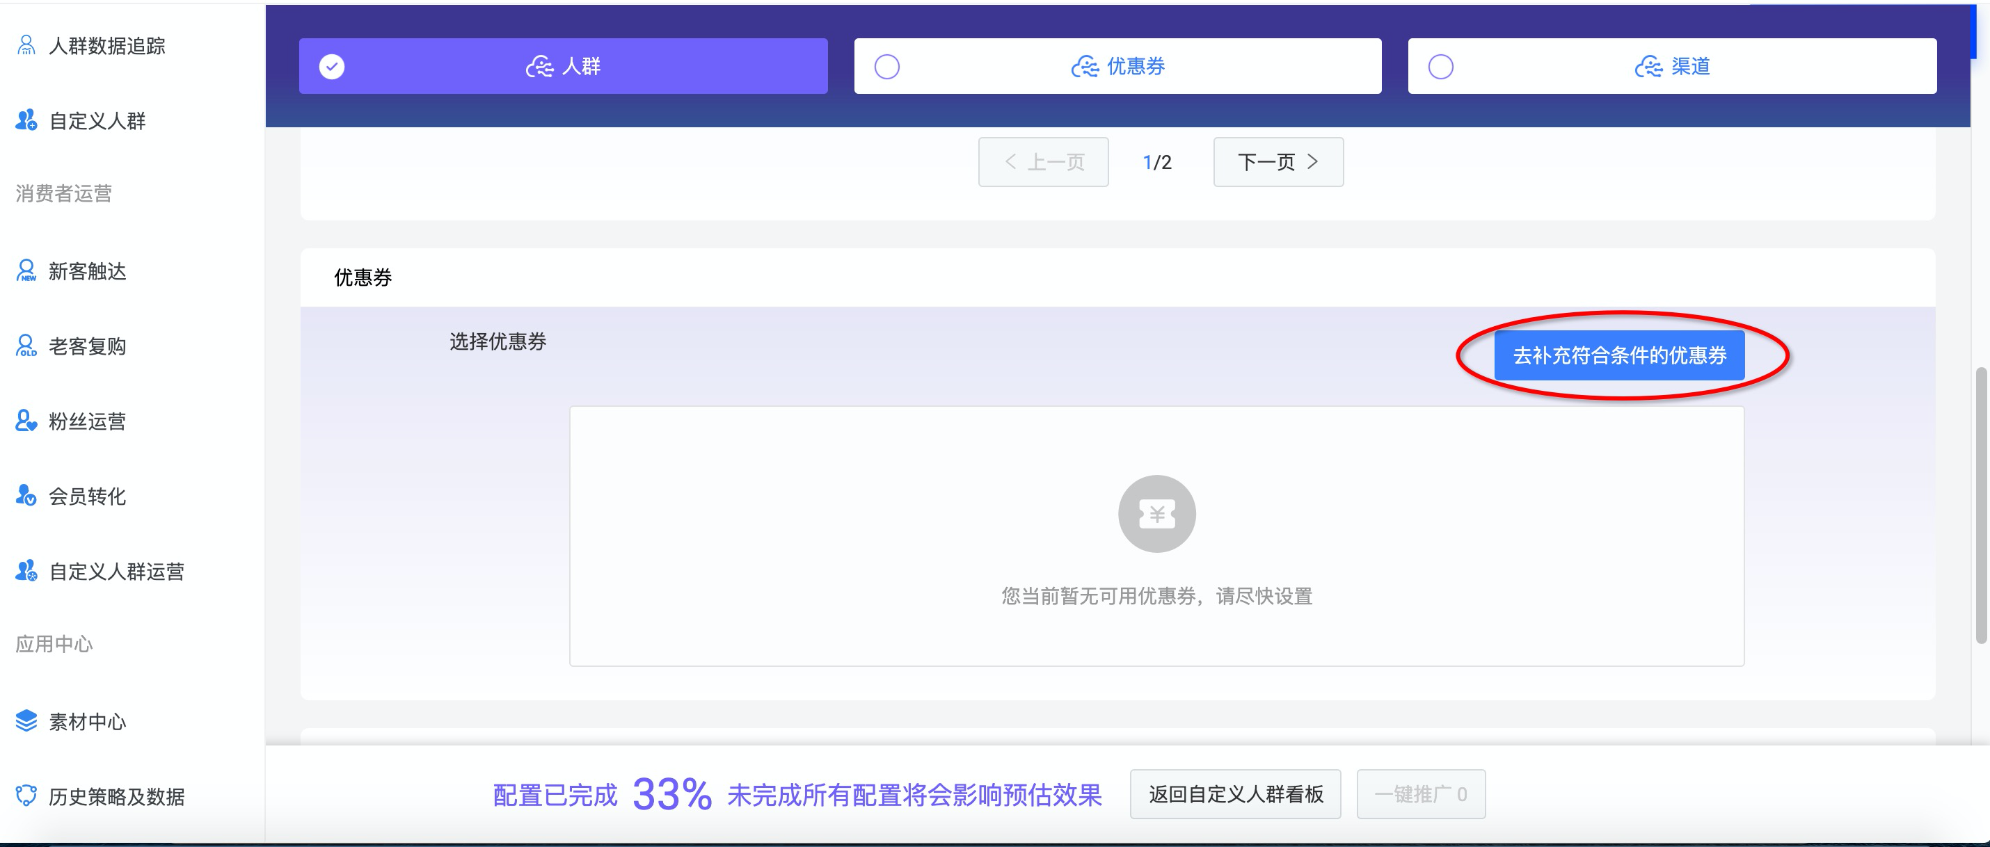Click the empty coupon placeholder icon
This screenshot has width=1990, height=847.
(x=1156, y=513)
